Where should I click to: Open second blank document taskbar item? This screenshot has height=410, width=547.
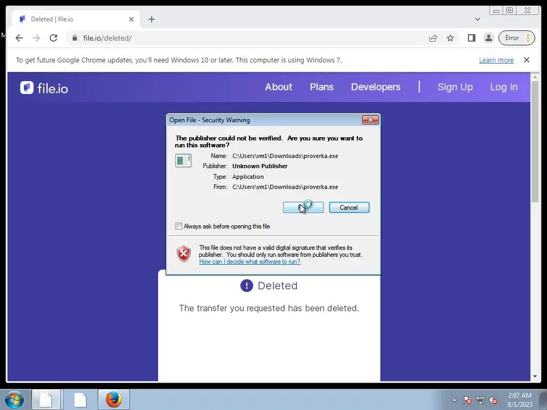point(80,399)
